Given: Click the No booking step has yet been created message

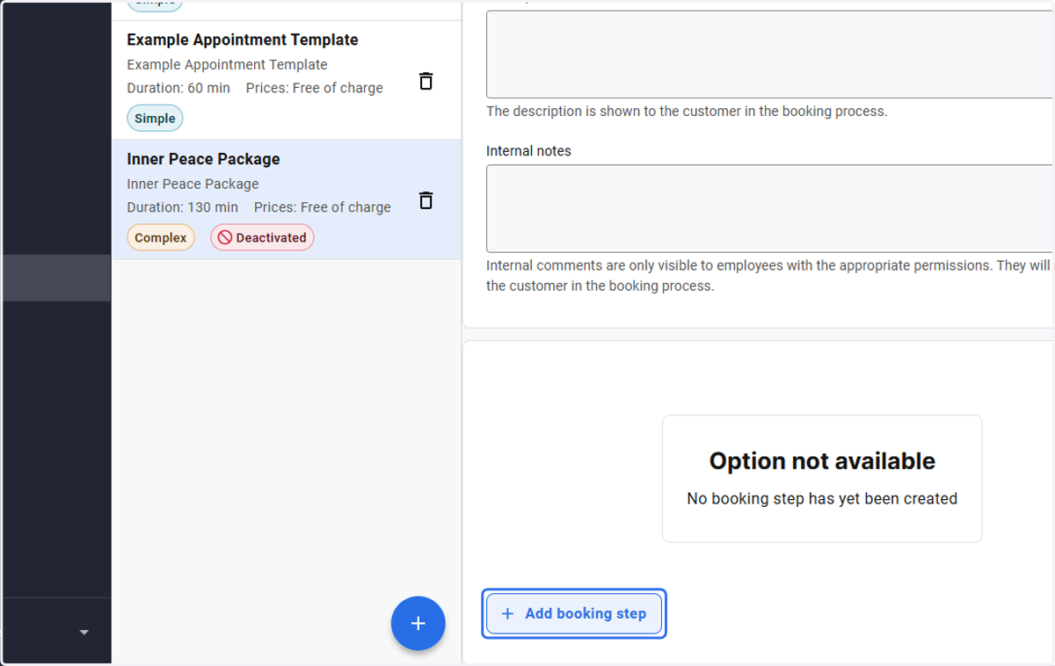Looking at the screenshot, I should click(822, 498).
